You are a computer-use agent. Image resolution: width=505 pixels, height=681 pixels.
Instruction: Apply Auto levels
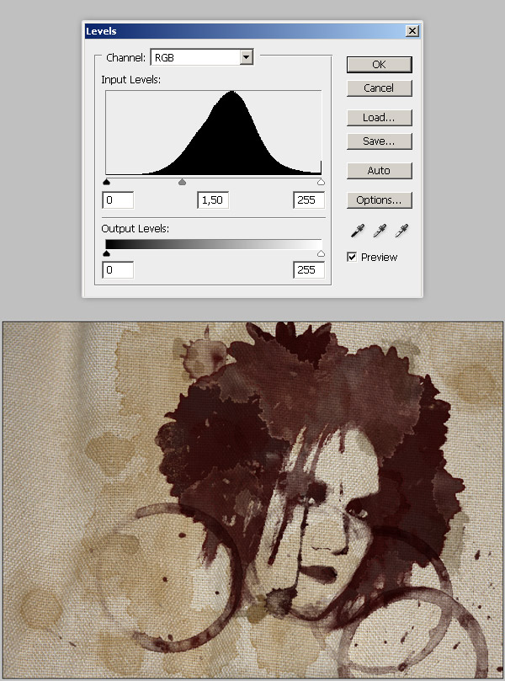click(x=379, y=171)
